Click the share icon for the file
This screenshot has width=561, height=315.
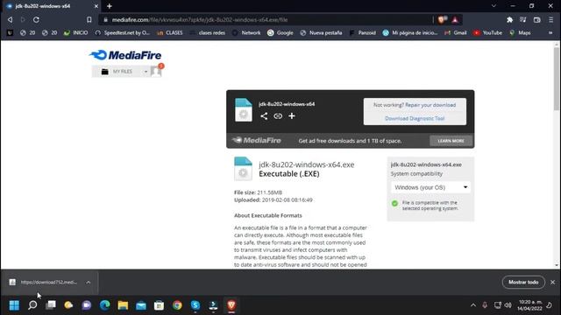coord(264,116)
